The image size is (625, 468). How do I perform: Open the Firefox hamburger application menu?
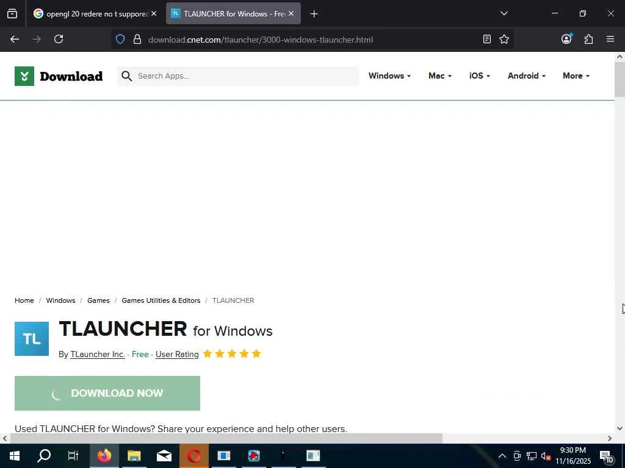610,39
